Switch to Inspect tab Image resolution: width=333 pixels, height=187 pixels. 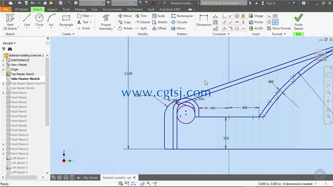pyautogui.click(x=52, y=9)
